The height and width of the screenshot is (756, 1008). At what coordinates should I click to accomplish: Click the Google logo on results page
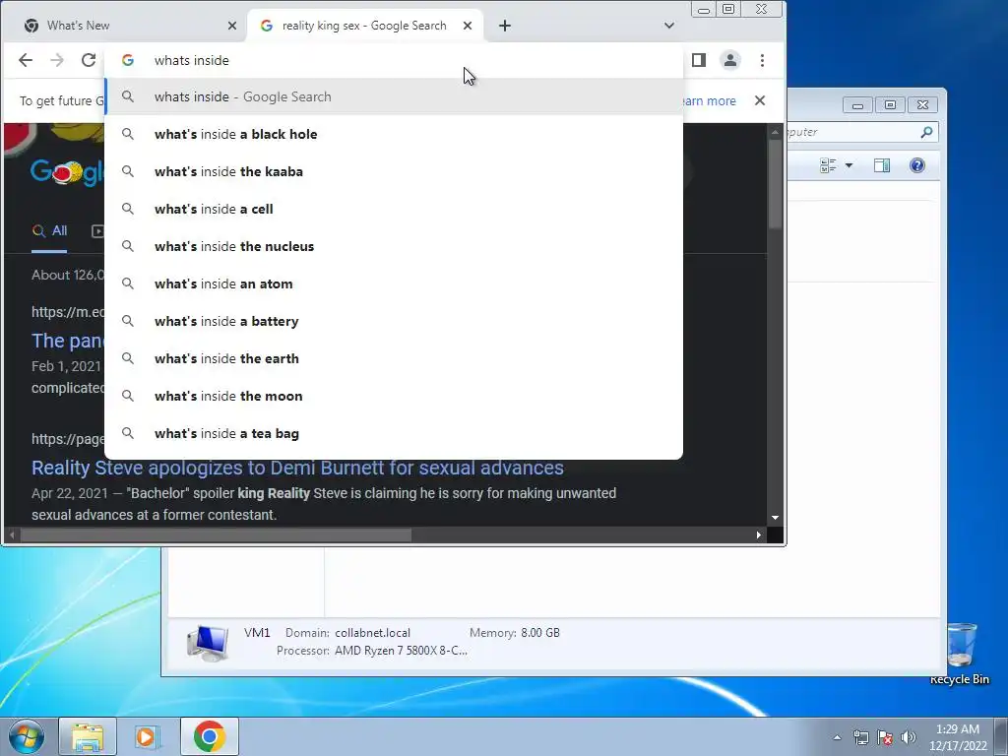(66, 171)
